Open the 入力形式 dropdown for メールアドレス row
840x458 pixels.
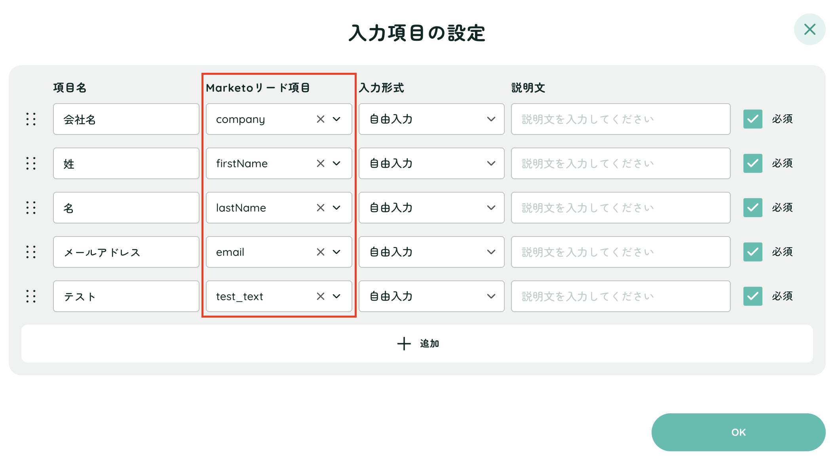coord(431,252)
